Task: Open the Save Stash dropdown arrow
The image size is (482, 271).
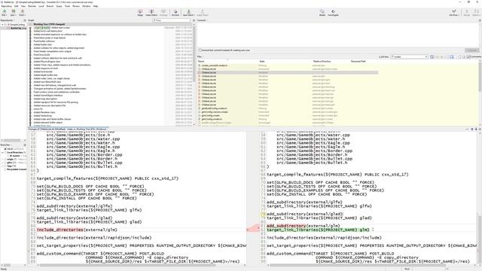Action: pos(194,15)
